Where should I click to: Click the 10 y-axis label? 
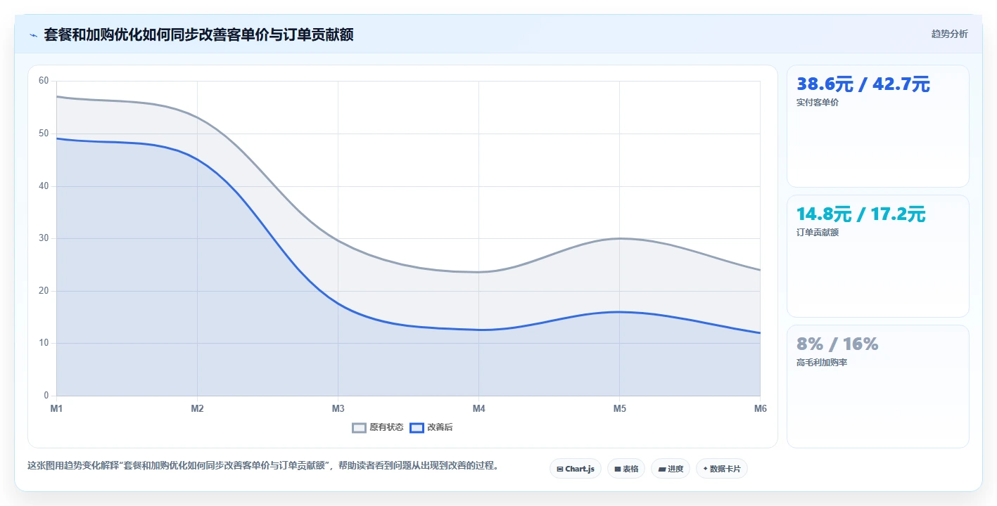[x=44, y=343]
